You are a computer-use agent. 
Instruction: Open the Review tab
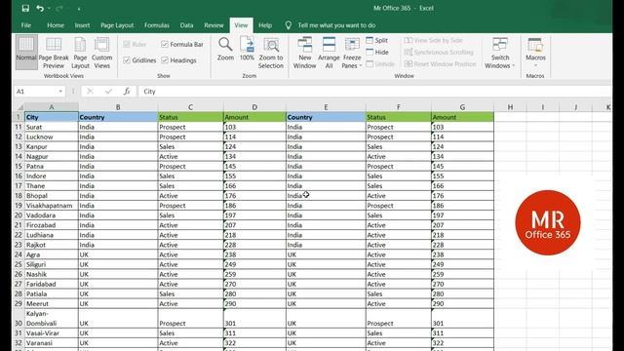[214, 25]
